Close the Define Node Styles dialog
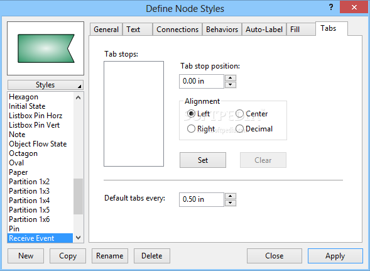370x271 pixels. pos(274,256)
